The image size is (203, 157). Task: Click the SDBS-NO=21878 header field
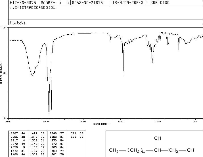coord(87,3)
